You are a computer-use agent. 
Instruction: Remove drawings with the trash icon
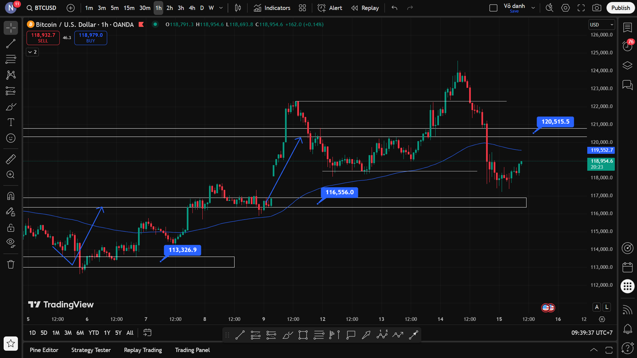pyautogui.click(x=11, y=264)
